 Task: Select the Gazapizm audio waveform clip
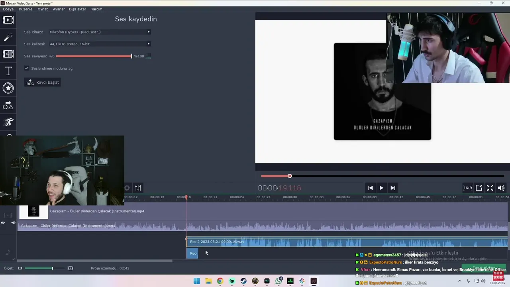263,226
